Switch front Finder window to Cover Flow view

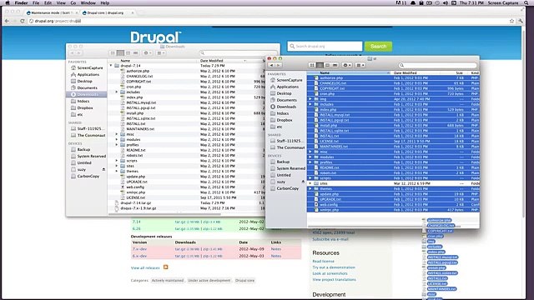pyautogui.click(x=335, y=65)
